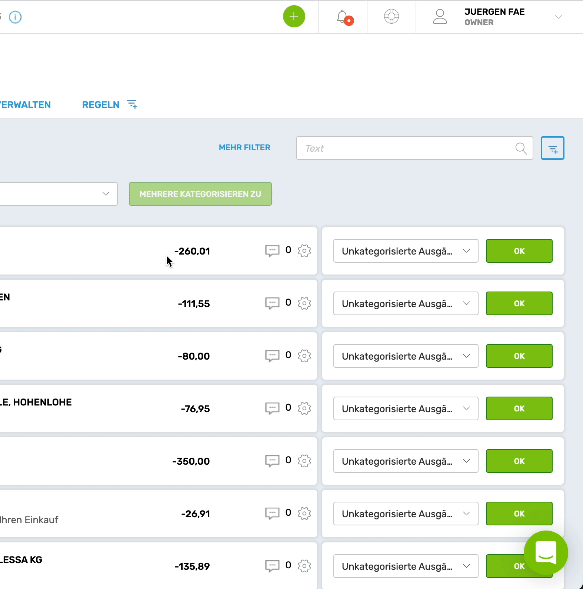This screenshot has height=589, width=583.
Task: Open the Verwalten tab
Action: 25,105
